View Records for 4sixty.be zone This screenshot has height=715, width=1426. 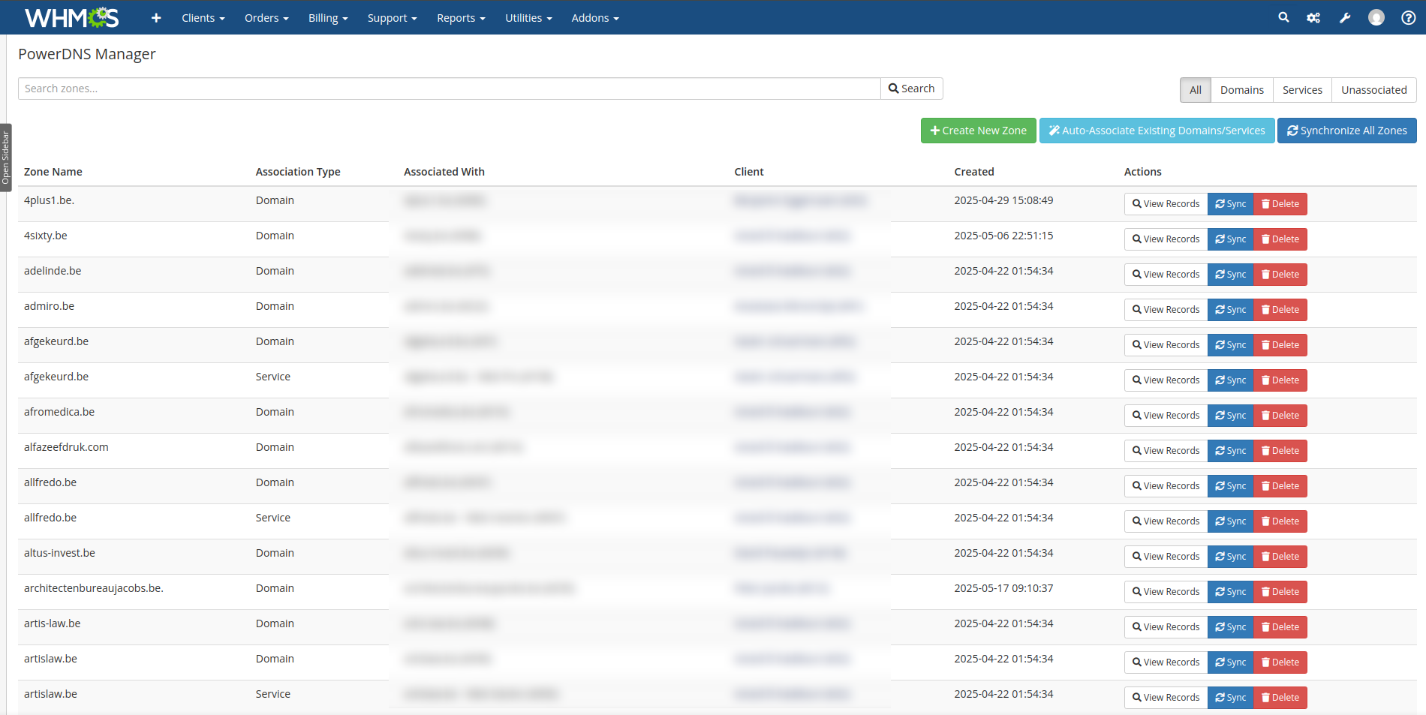(1166, 239)
